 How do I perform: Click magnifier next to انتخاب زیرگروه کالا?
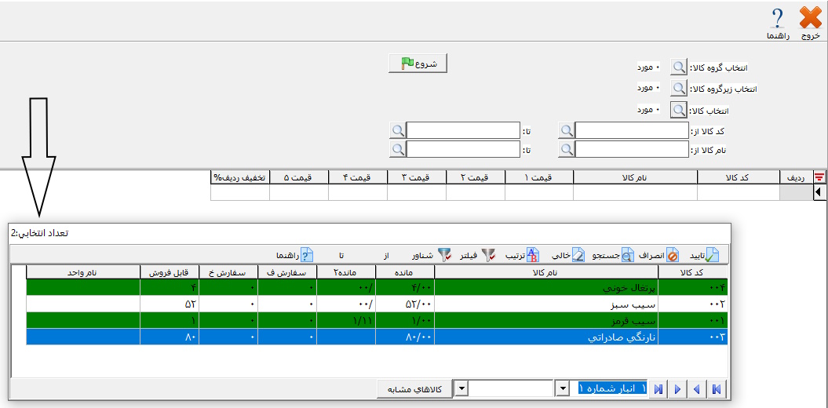pyautogui.click(x=678, y=89)
